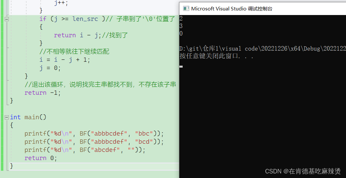Click the printf line searching for "bbc"
The image size is (346, 178).
pos(94,134)
